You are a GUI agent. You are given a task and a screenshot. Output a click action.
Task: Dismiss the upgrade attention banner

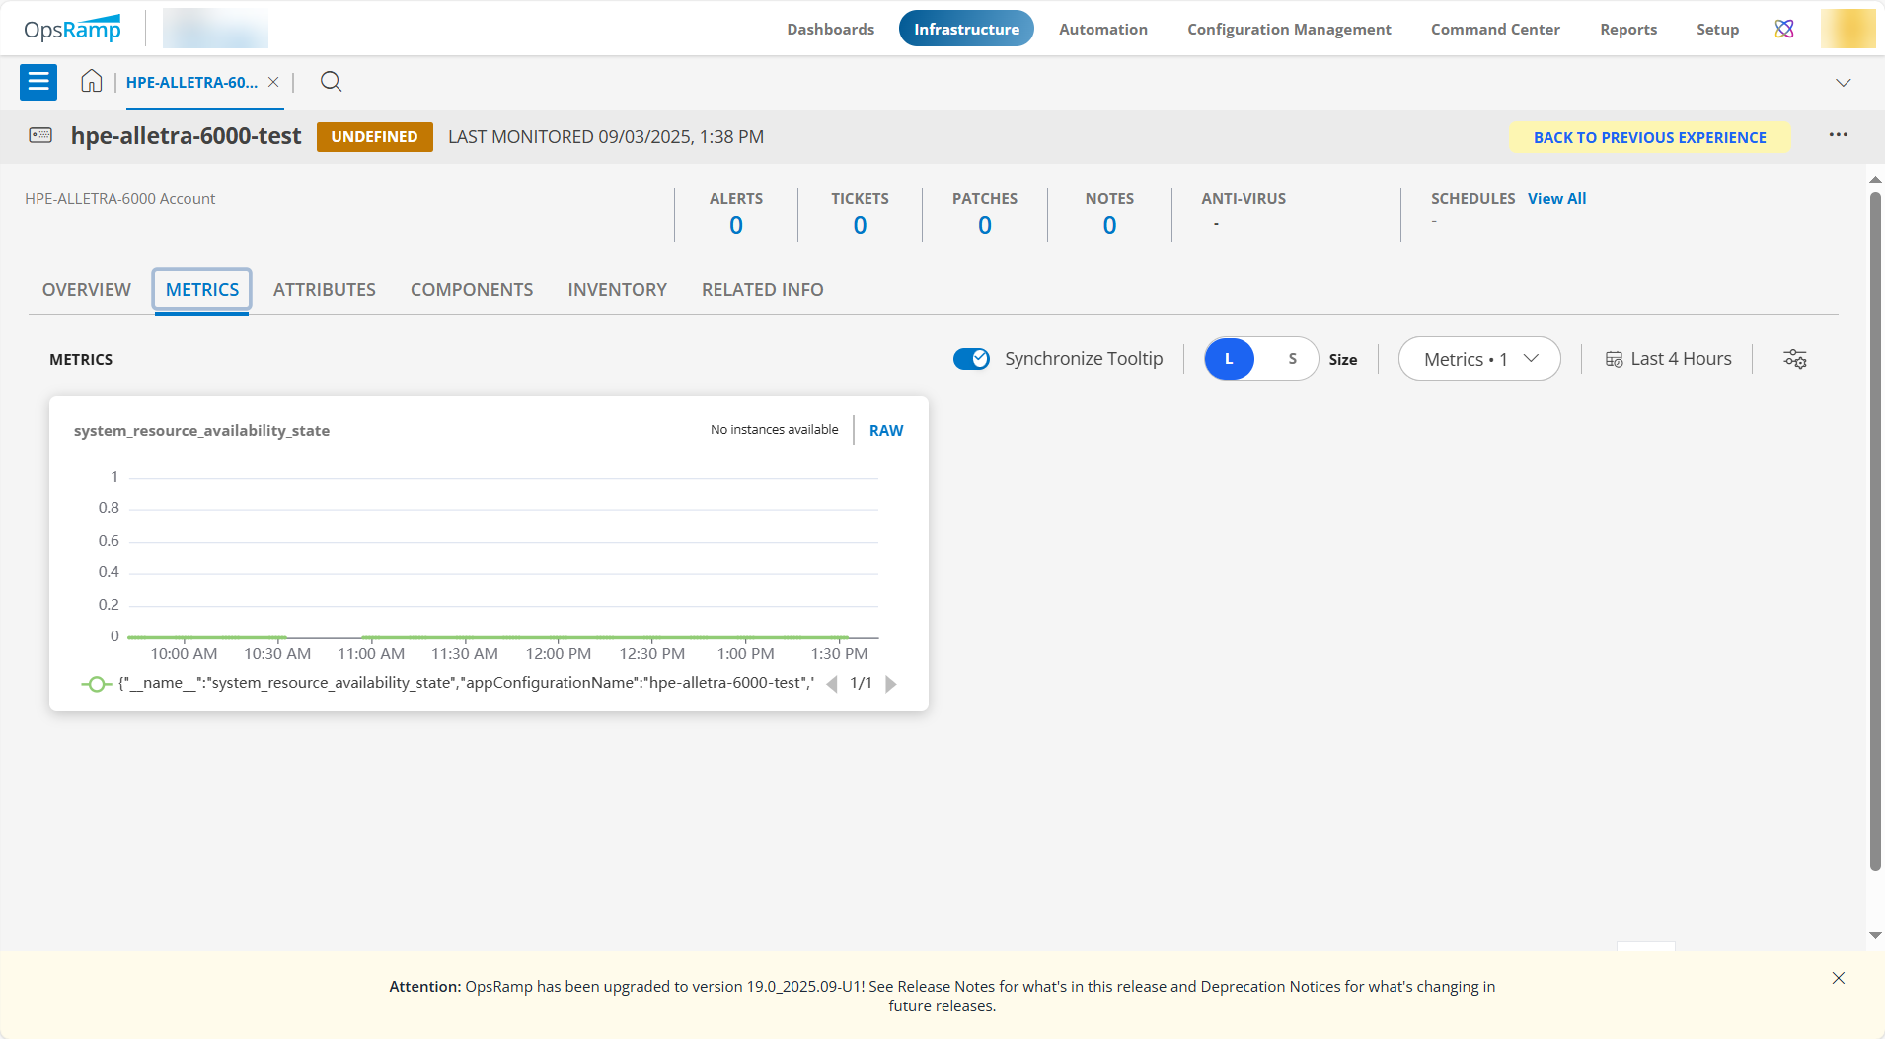[1838, 978]
